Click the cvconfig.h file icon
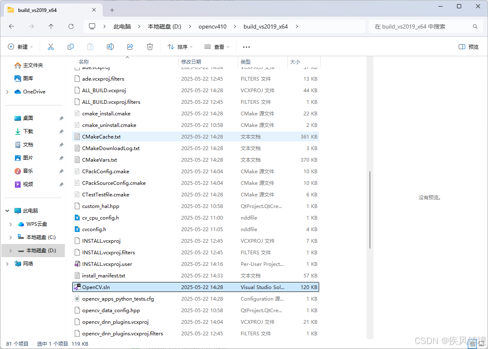 pos(78,229)
